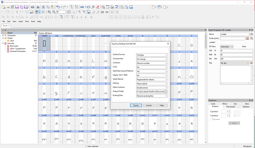
Task: Click the Cancel button in dialog
Action: tap(149, 106)
